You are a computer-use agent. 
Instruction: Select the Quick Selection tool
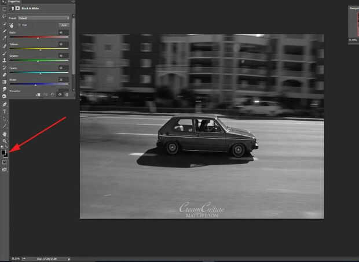click(x=4, y=24)
